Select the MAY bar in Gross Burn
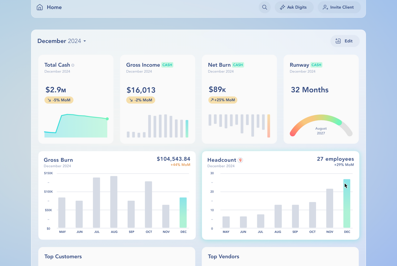Screen dimensions: 397x266 (x=62, y=213)
